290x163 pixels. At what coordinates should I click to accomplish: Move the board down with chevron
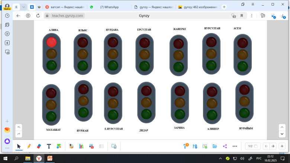282,134
